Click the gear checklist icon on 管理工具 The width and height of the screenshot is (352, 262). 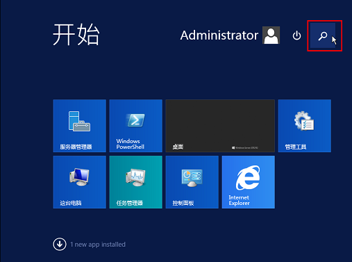click(x=304, y=121)
